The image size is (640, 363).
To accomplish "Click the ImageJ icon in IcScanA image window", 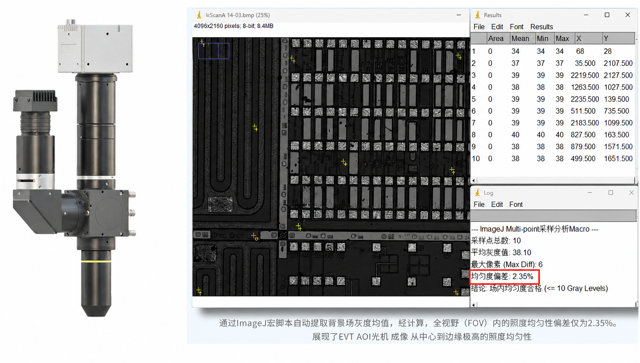I will (199, 15).
